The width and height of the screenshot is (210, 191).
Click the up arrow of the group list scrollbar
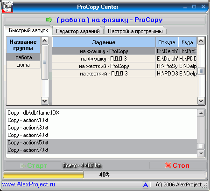tap(45, 41)
